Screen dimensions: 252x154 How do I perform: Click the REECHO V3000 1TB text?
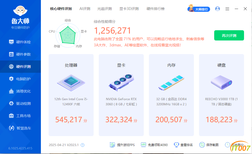click(221, 102)
